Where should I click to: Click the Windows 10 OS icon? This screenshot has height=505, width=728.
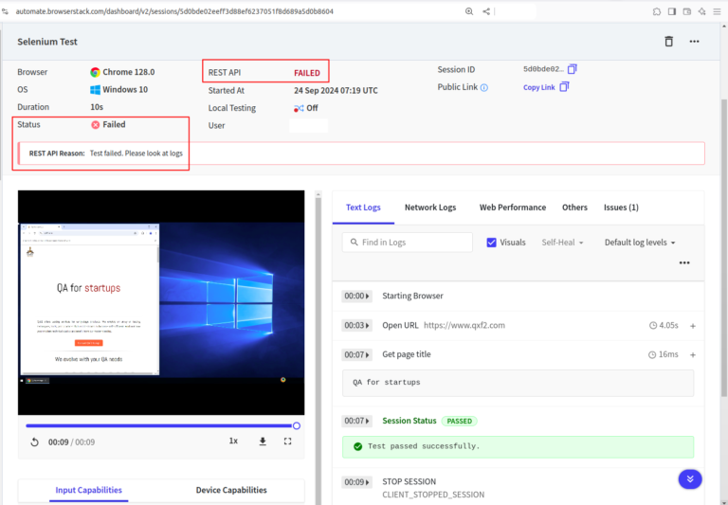[95, 90]
